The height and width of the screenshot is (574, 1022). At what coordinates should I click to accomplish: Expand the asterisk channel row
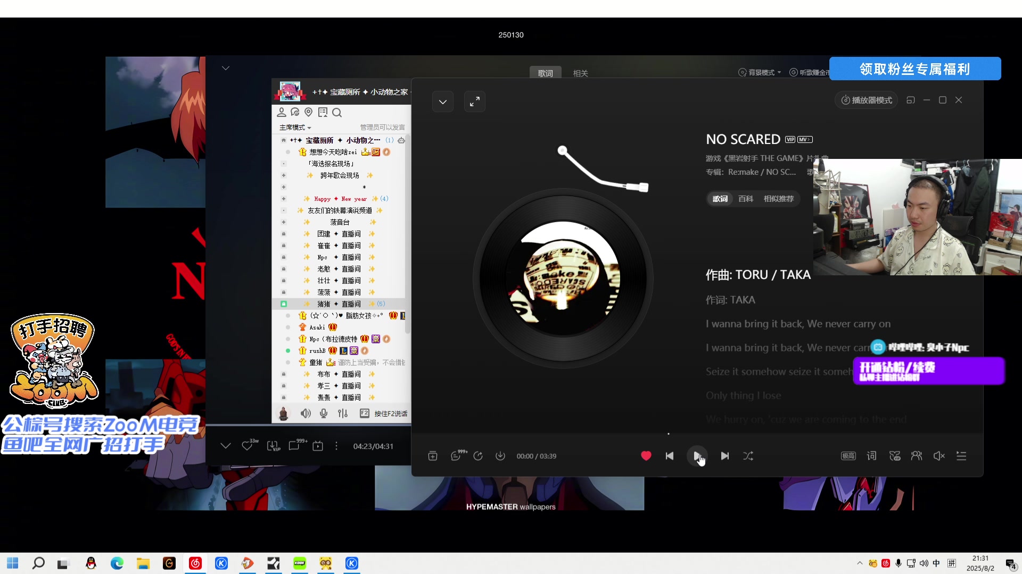pyautogui.click(x=283, y=187)
